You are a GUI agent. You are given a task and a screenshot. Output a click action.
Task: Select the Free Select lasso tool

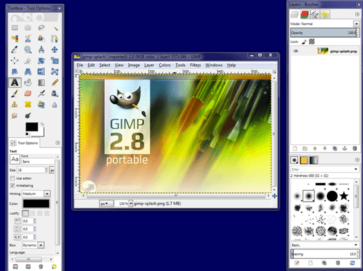click(x=41, y=28)
